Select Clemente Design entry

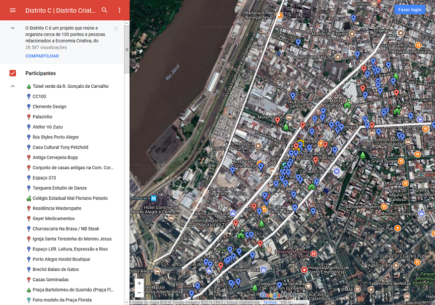click(x=50, y=107)
